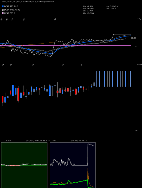Image resolution: width=142 pixels, height=188 pixels.
Task: Select the 'DOW MT: 30.07' label
Action: pos(12,10)
